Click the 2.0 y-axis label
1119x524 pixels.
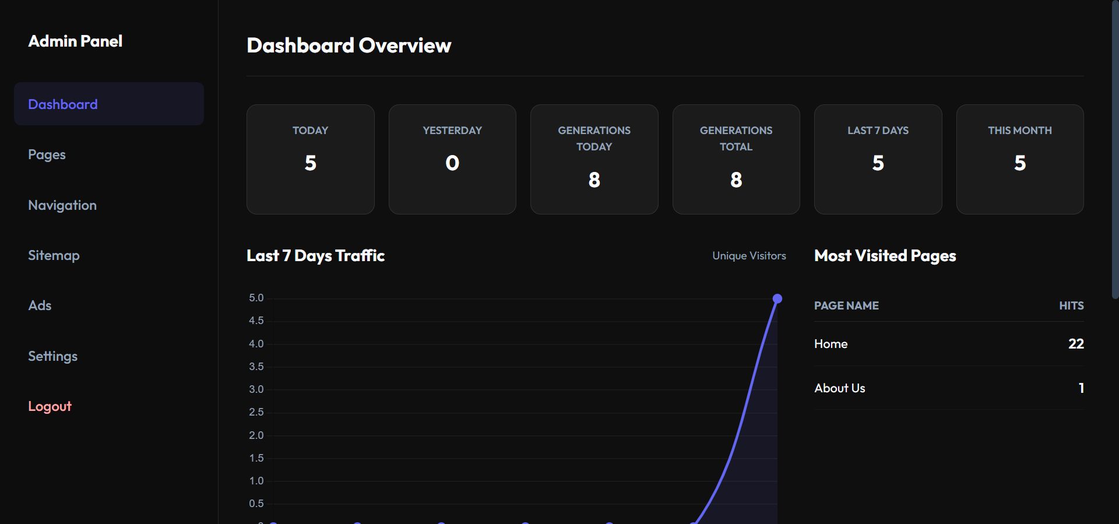[256, 435]
